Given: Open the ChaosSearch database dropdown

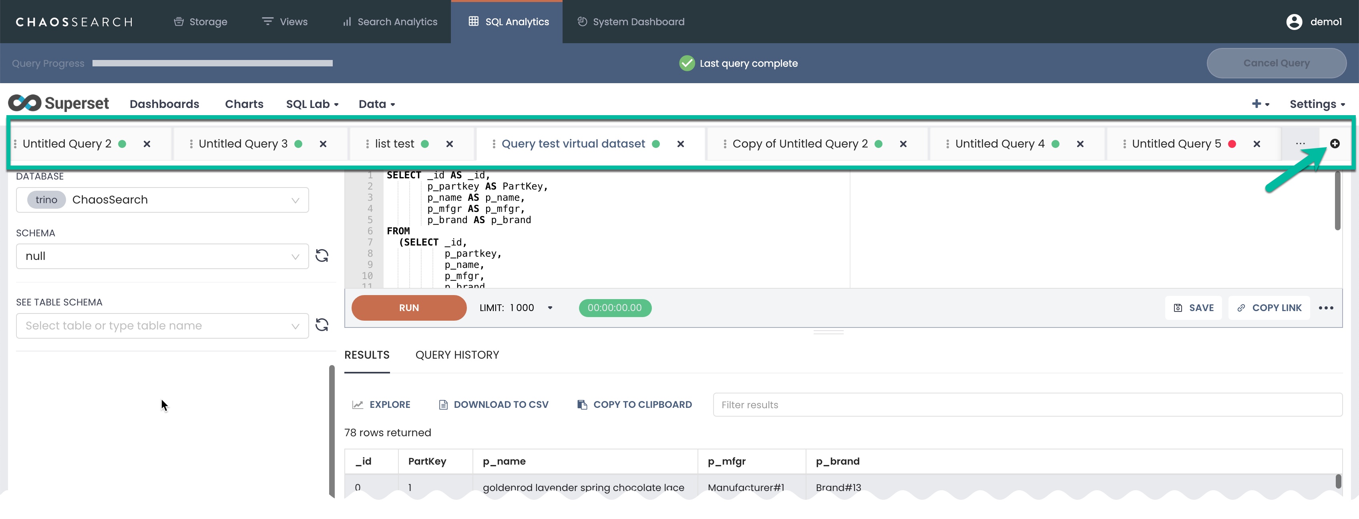Looking at the screenshot, I should coord(162,200).
